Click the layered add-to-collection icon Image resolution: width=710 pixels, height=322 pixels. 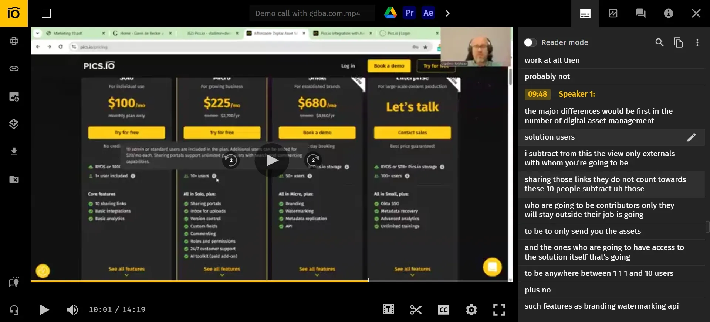[x=14, y=124]
